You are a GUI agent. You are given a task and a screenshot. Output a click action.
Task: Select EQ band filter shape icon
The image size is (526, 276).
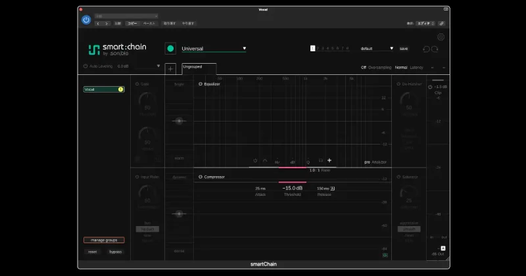[x=265, y=160]
